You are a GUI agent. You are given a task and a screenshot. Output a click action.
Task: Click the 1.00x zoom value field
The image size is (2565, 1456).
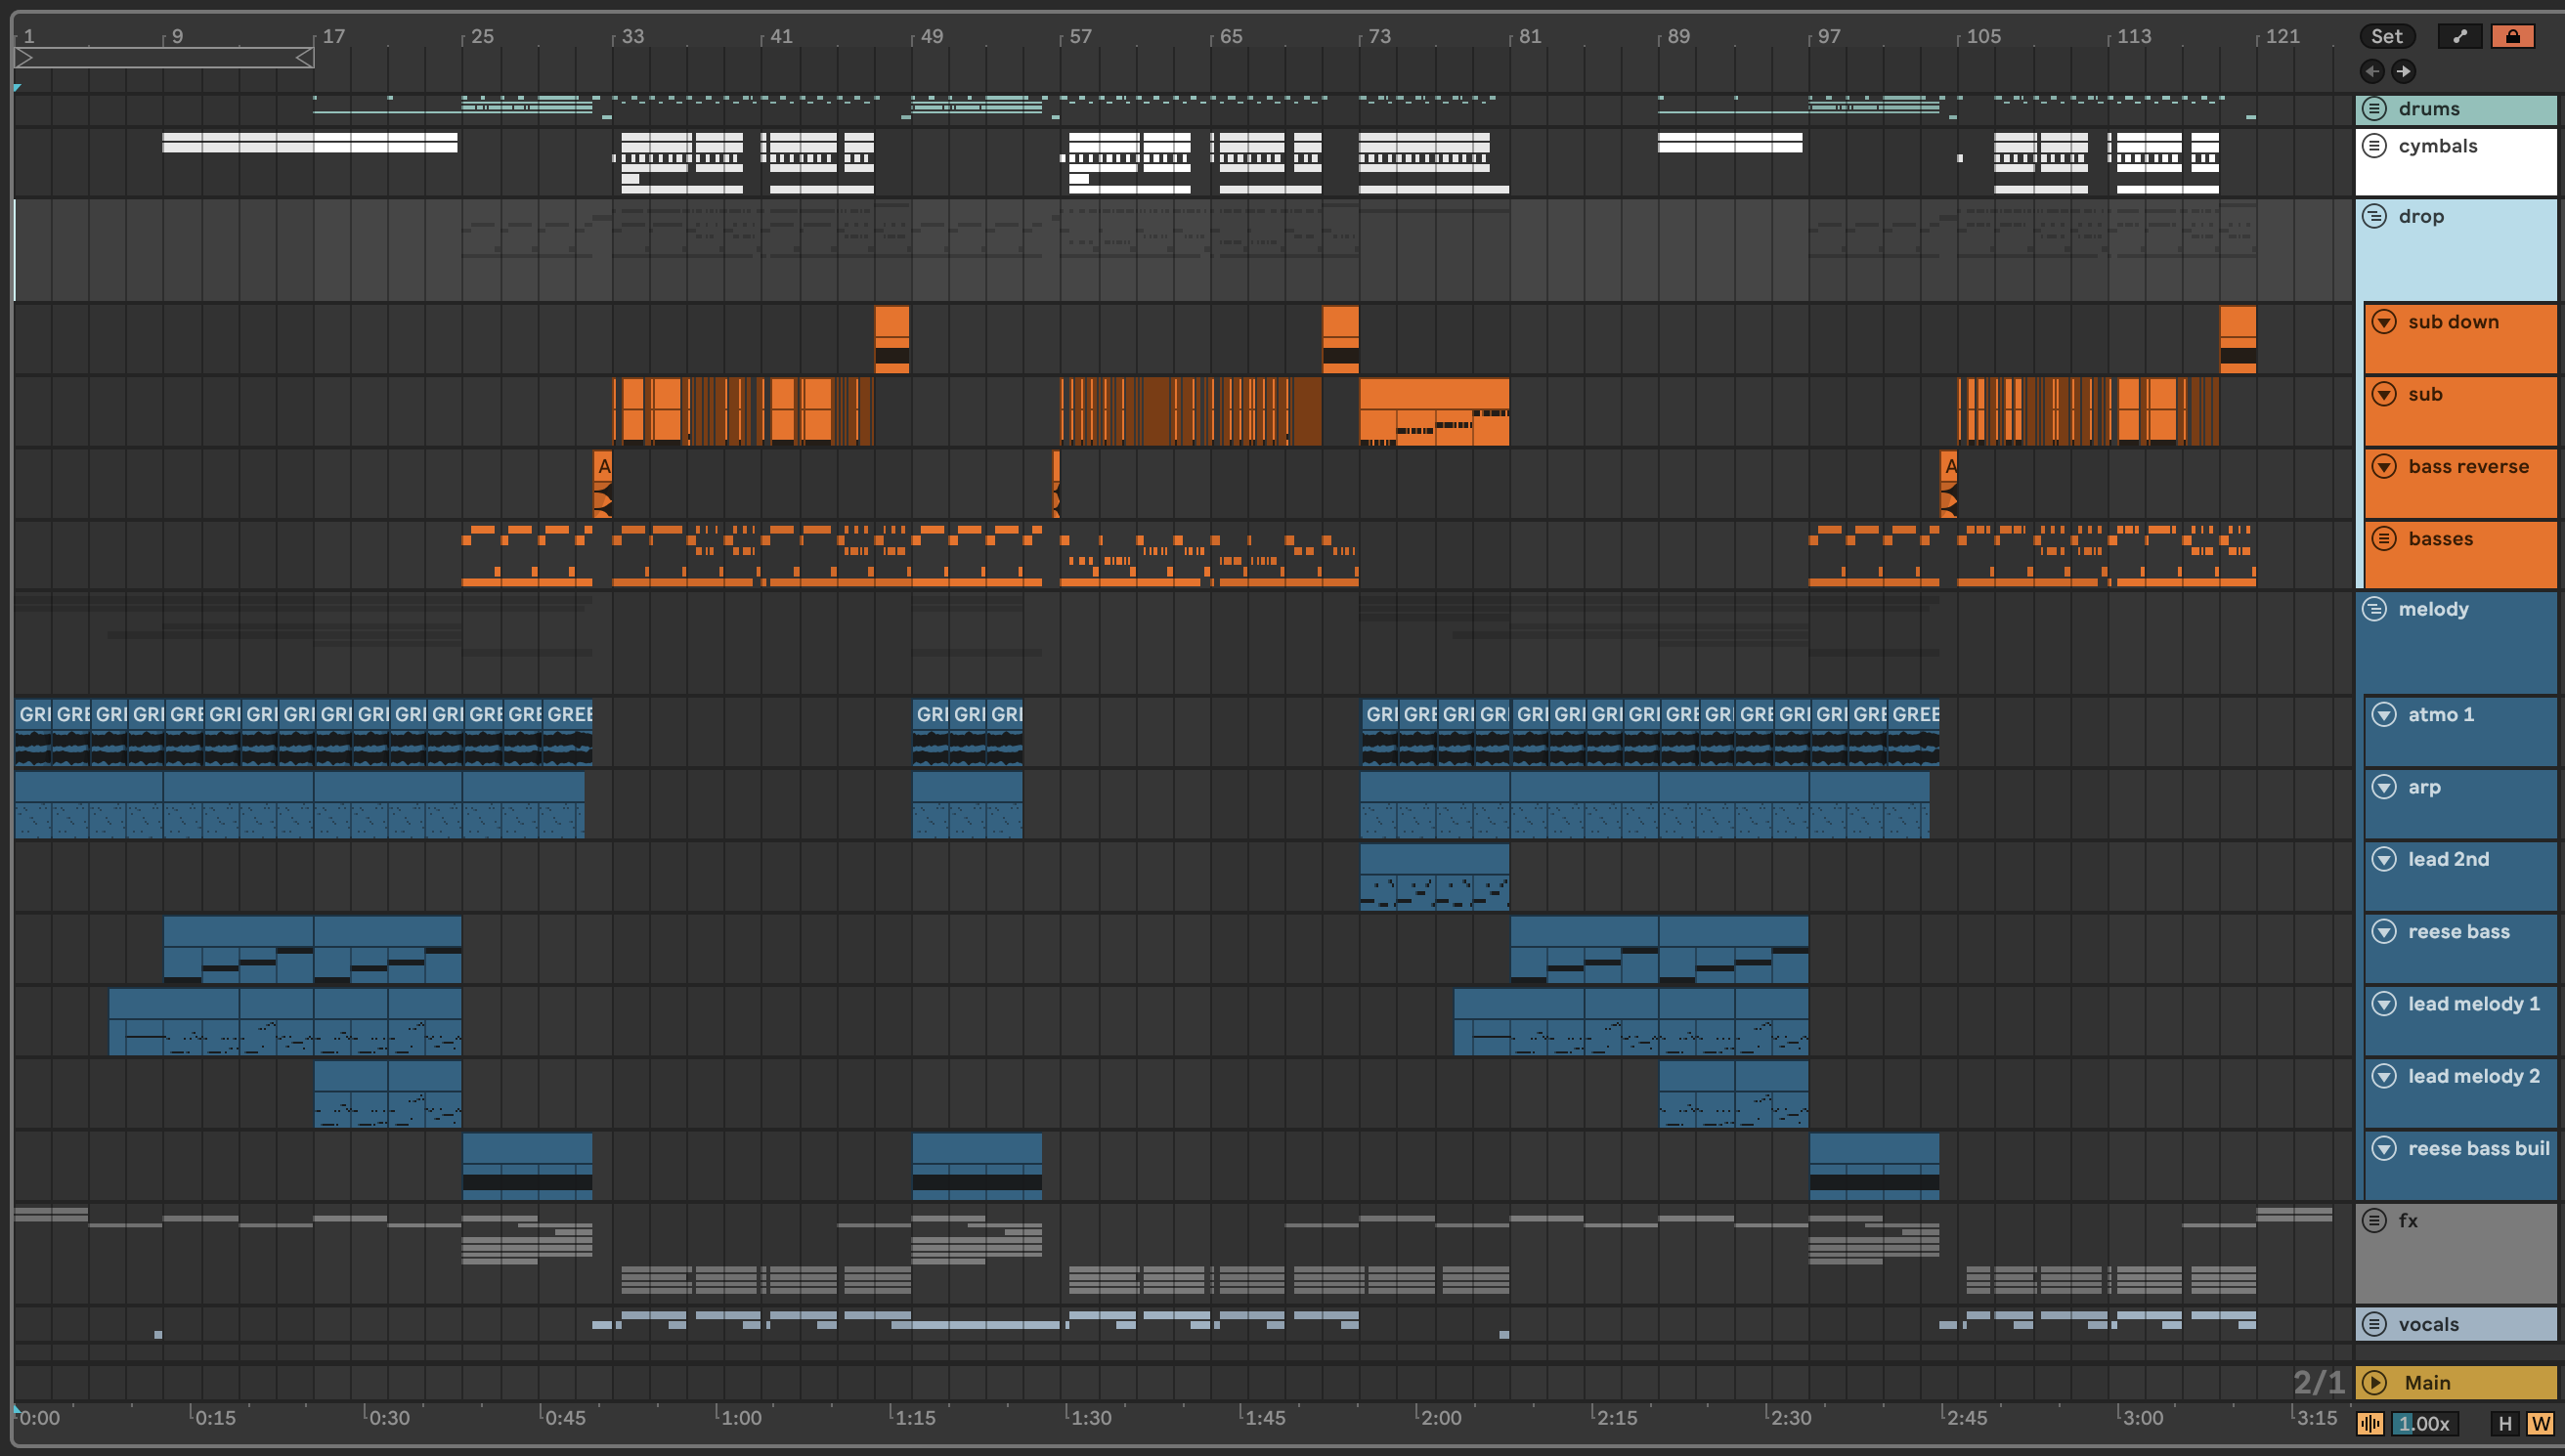point(2424,1423)
